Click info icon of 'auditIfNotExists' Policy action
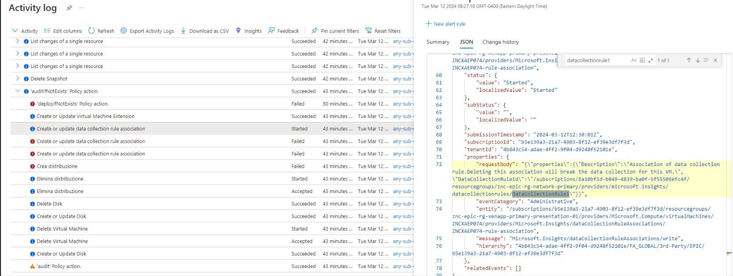The image size is (733, 276). click(x=26, y=91)
